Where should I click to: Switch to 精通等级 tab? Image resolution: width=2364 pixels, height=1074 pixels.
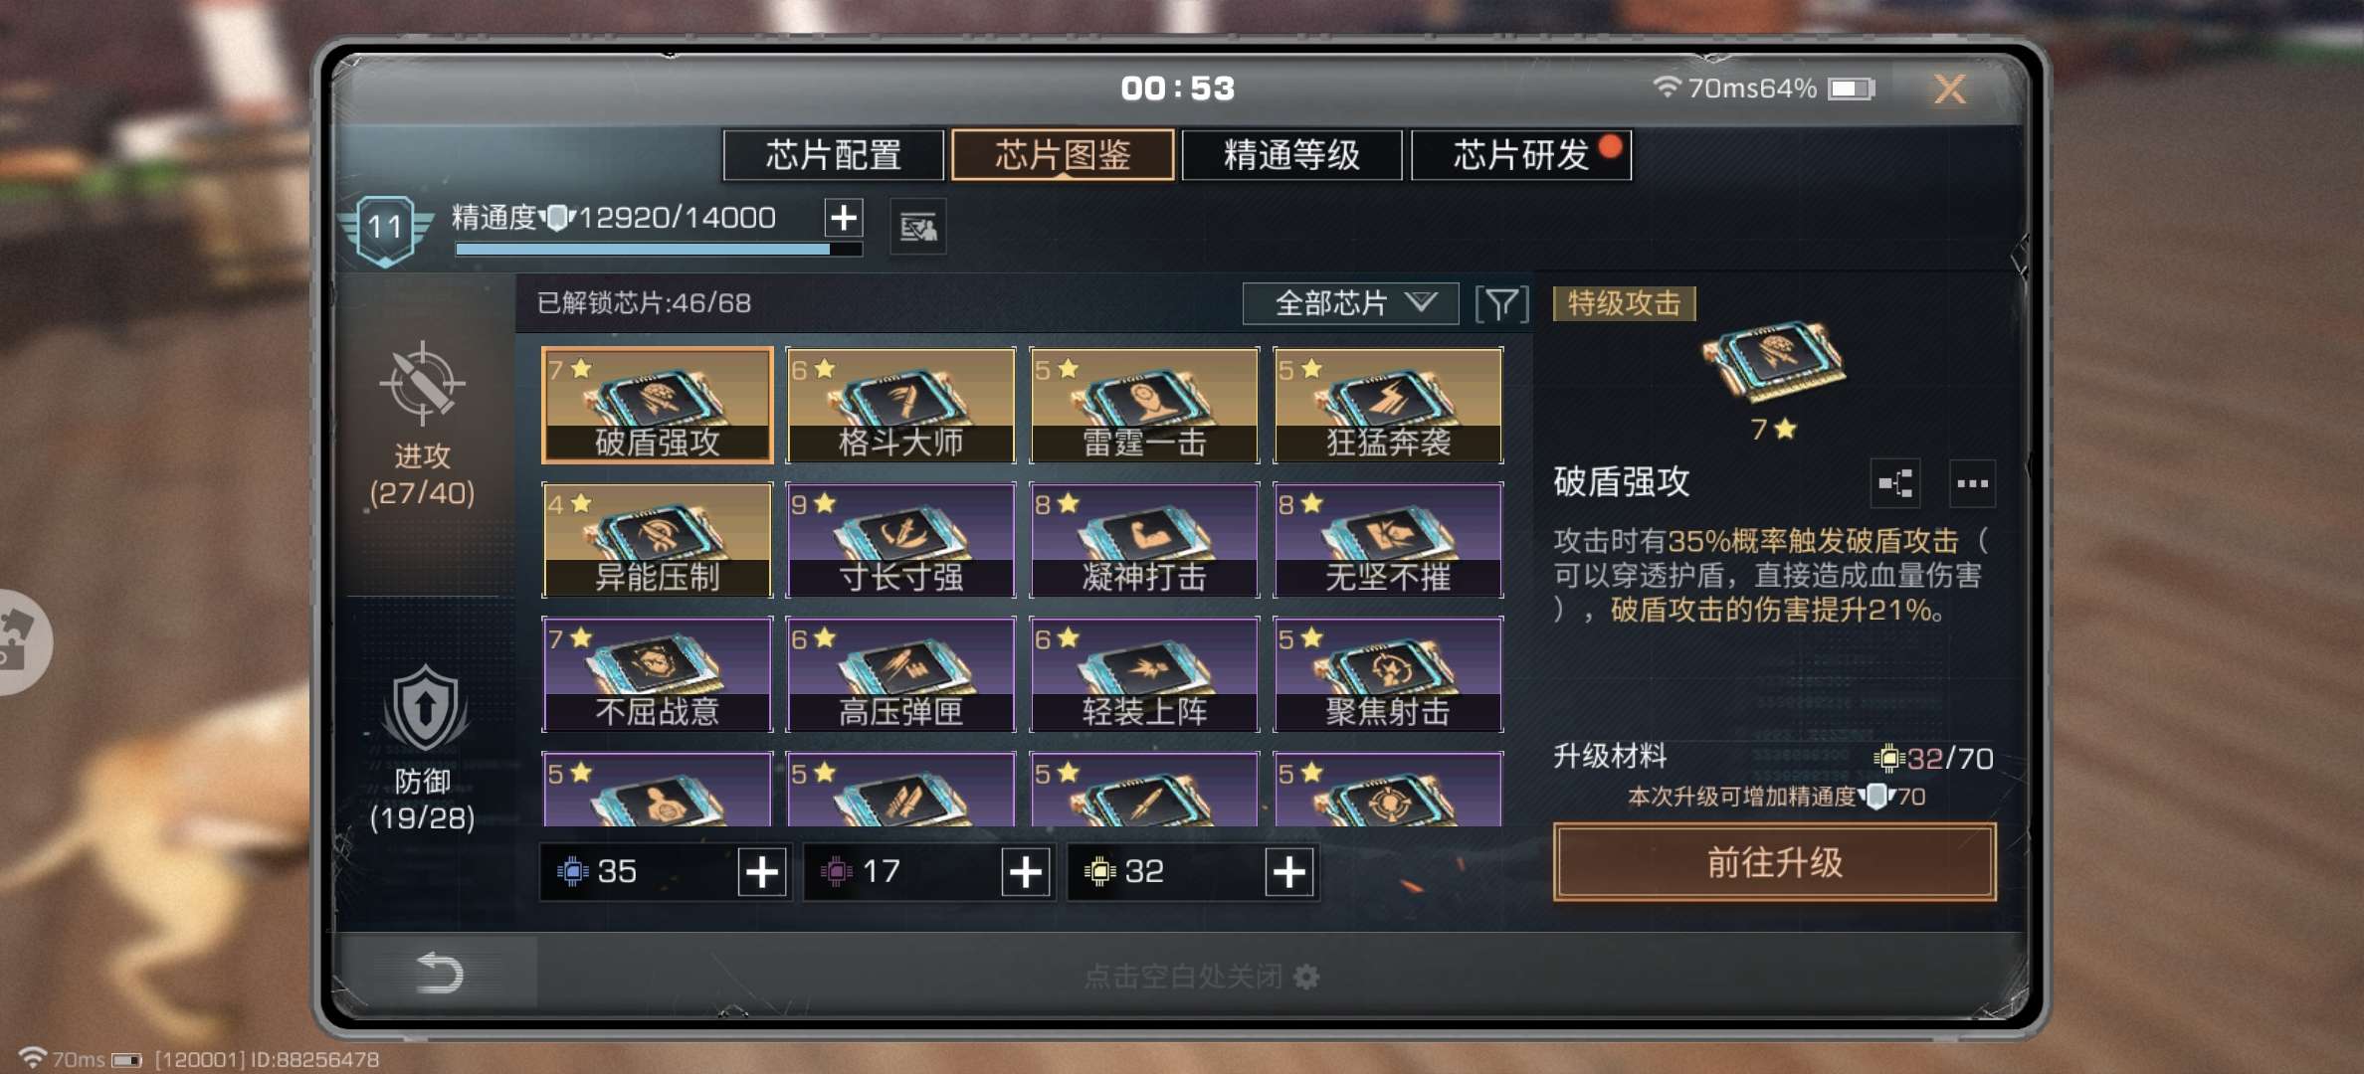[x=1291, y=155]
